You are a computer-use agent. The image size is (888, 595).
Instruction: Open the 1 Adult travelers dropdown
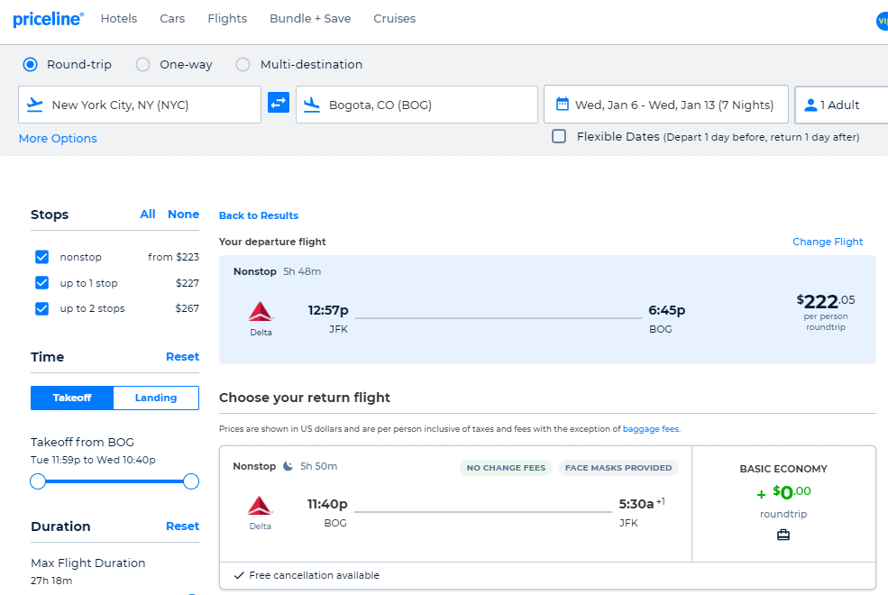[841, 105]
